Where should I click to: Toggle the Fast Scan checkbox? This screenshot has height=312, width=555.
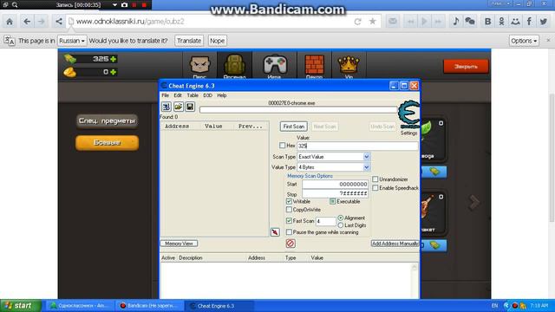pyautogui.click(x=289, y=221)
